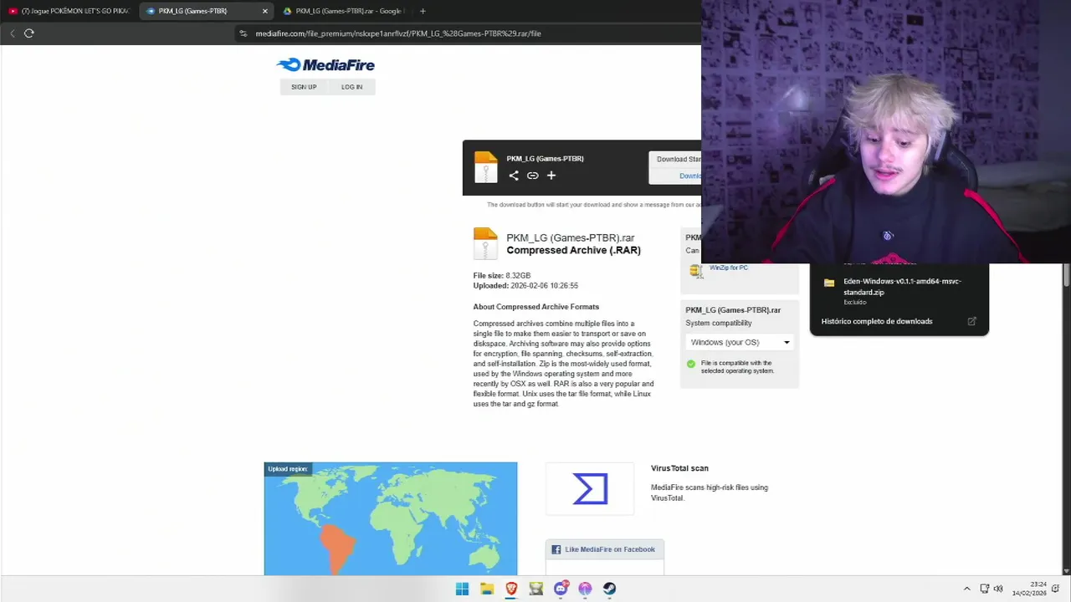
Task: Open Windows Start menu
Action: point(462,589)
